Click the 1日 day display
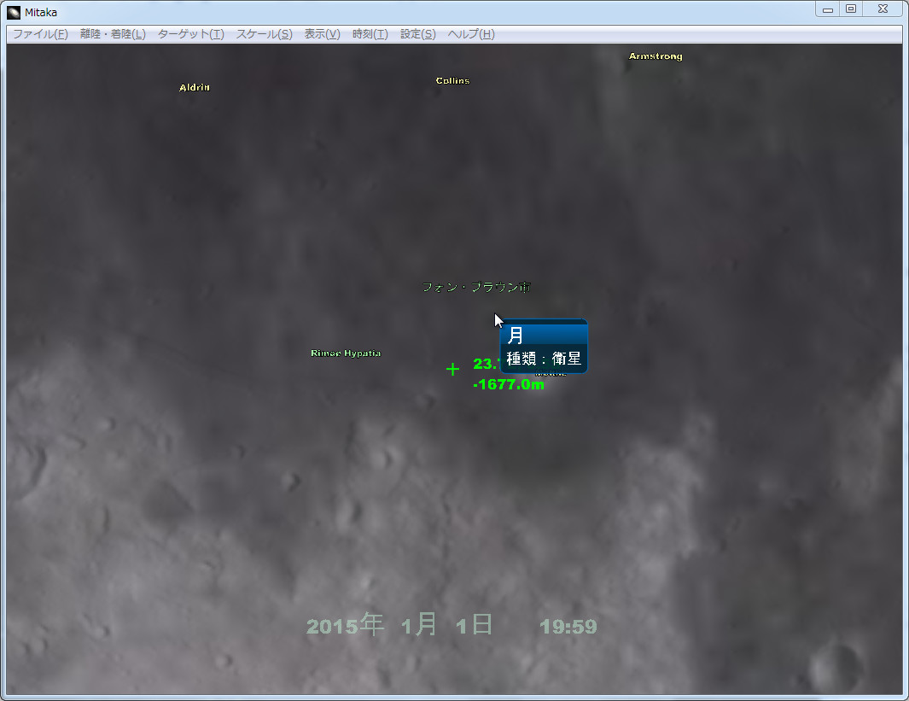909x701 pixels. tap(475, 625)
